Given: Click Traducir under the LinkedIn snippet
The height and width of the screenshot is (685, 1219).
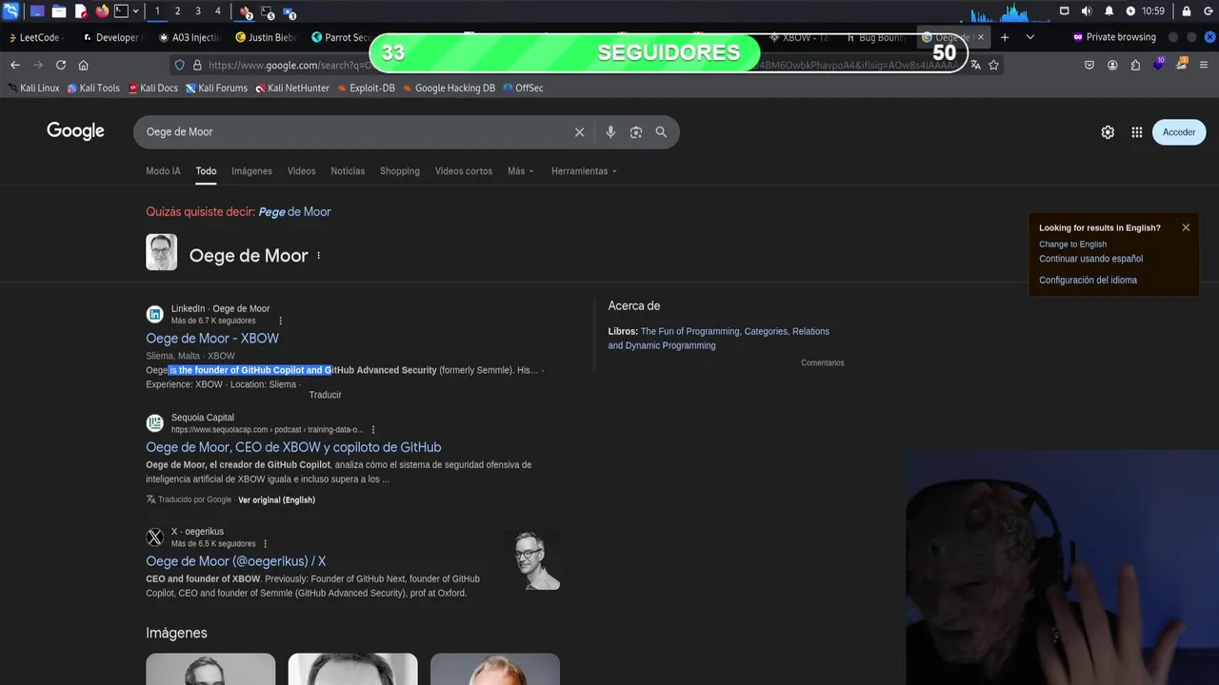Looking at the screenshot, I should (x=325, y=395).
